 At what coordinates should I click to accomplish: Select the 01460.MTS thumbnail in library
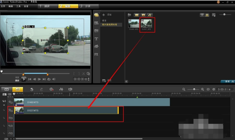133,23
